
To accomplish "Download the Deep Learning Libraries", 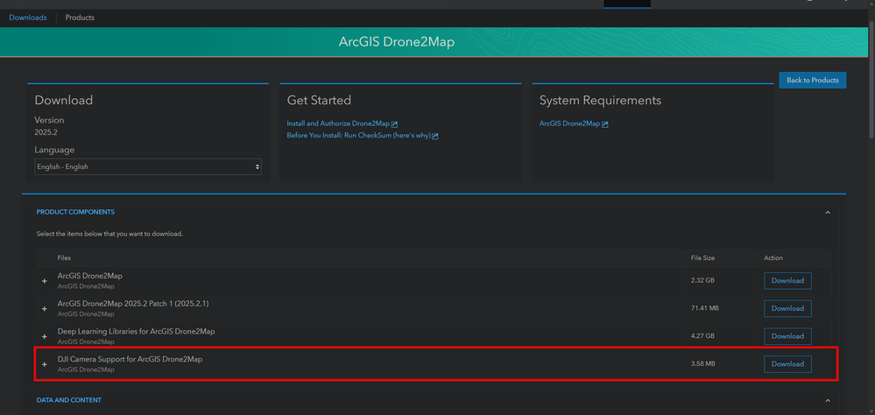I will (x=787, y=336).
